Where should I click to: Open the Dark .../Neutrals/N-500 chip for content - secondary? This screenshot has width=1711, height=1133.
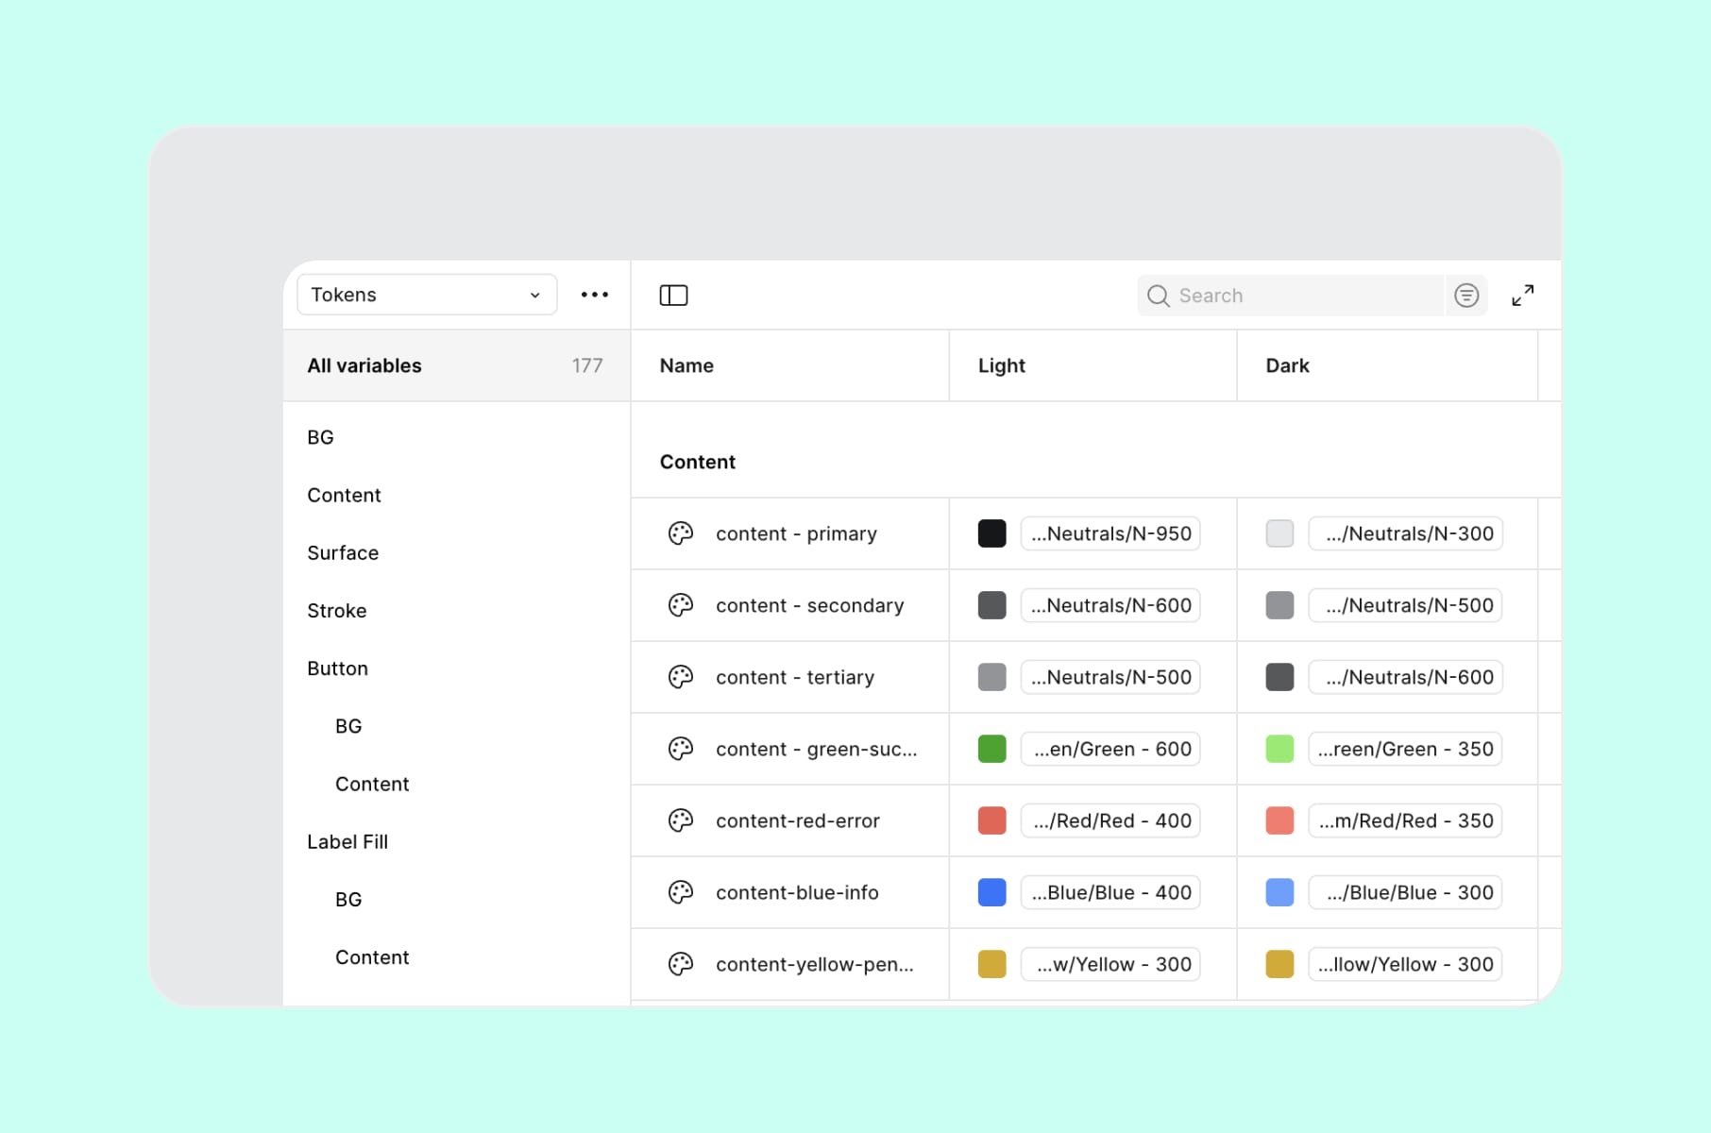(1405, 605)
